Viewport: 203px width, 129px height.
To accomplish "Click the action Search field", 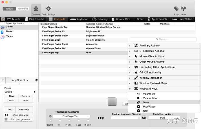I will 163,39.
